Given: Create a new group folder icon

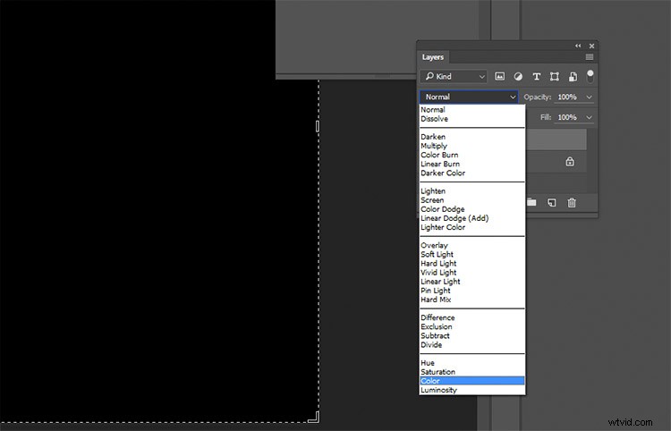Looking at the screenshot, I should pos(531,202).
